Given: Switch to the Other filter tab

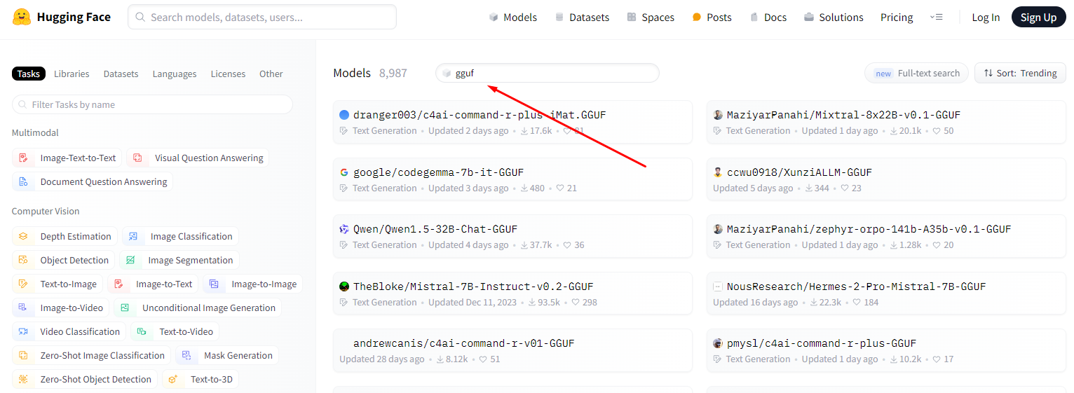Looking at the screenshot, I should point(271,74).
